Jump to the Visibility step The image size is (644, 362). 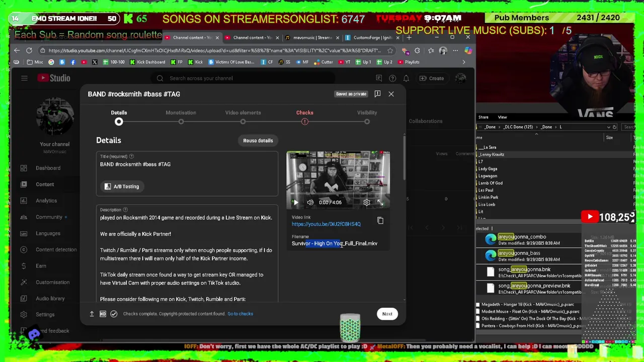367,117
